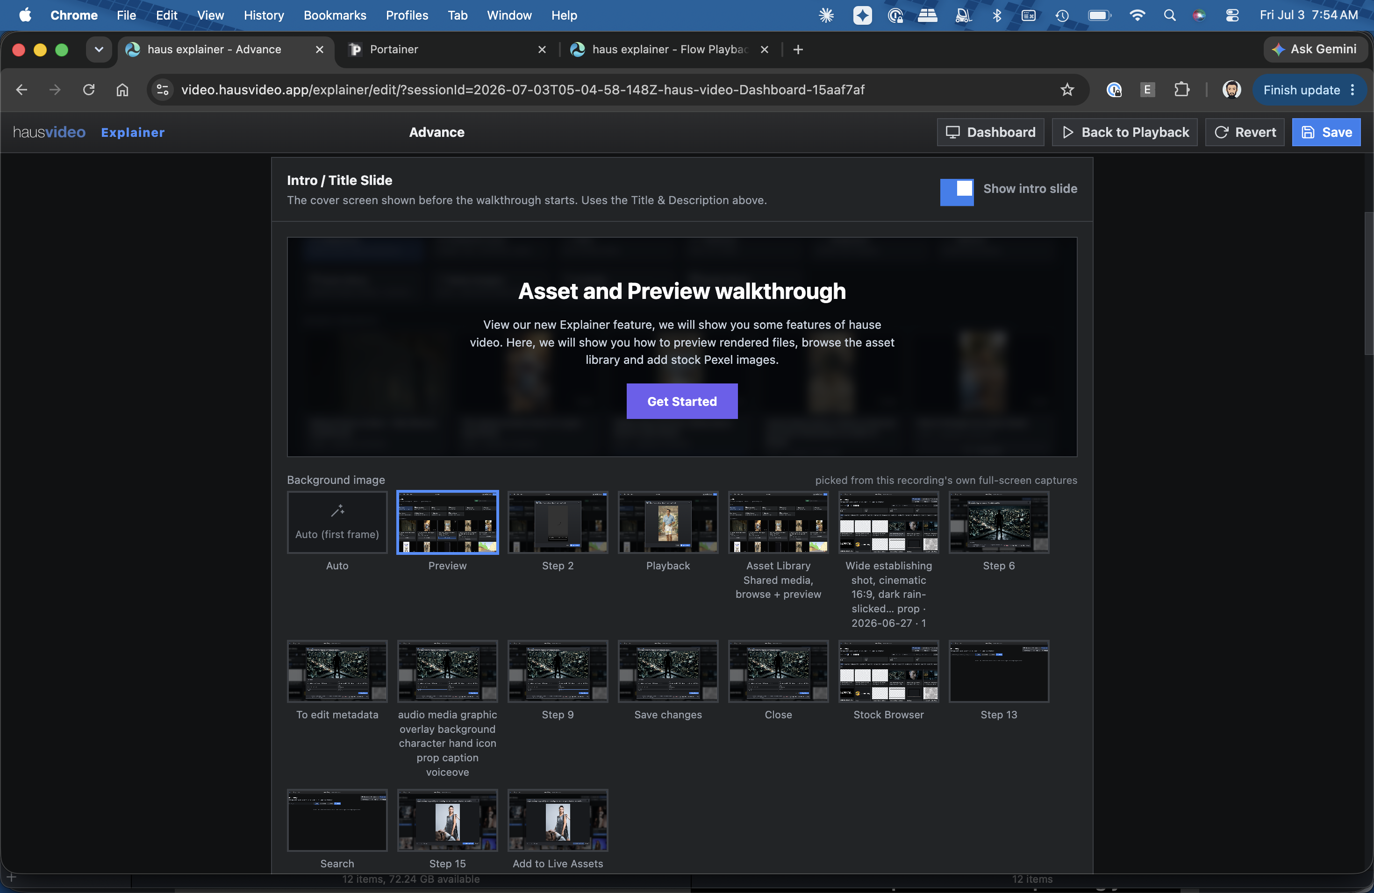1374x893 pixels.
Task: Select the Step 6 background thumbnail
Action: (x=999, y=522)
